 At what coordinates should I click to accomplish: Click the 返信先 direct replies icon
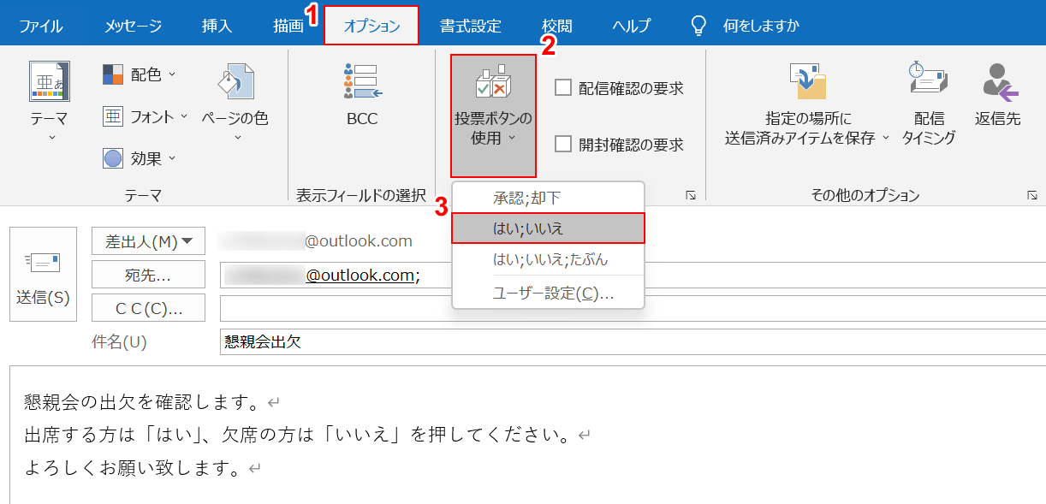[998, 80]
